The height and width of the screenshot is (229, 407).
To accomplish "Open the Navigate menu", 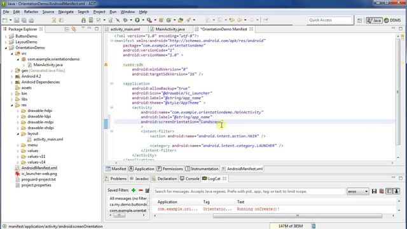I will (66, 11).
